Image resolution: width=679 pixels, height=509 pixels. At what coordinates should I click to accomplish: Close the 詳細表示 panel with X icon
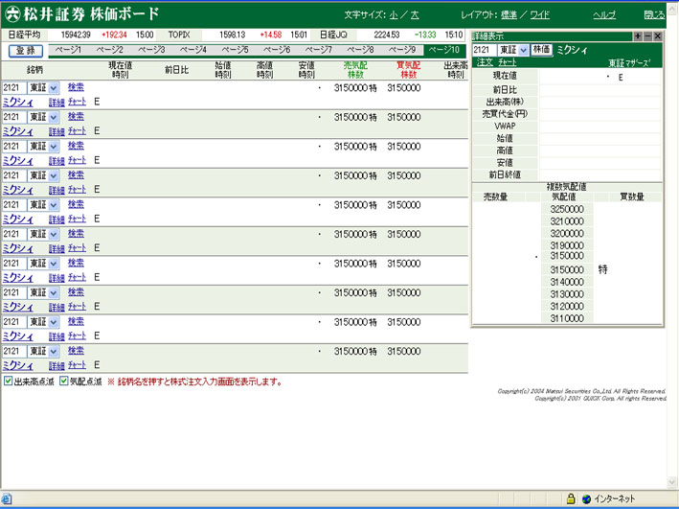click(658, 36)
